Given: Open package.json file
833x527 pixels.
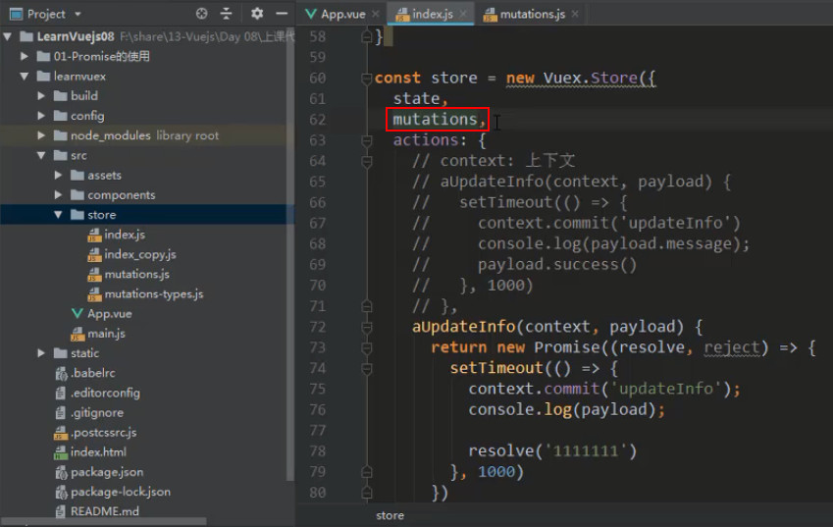Looking at the screenshot, I should (x=107, y=472).
